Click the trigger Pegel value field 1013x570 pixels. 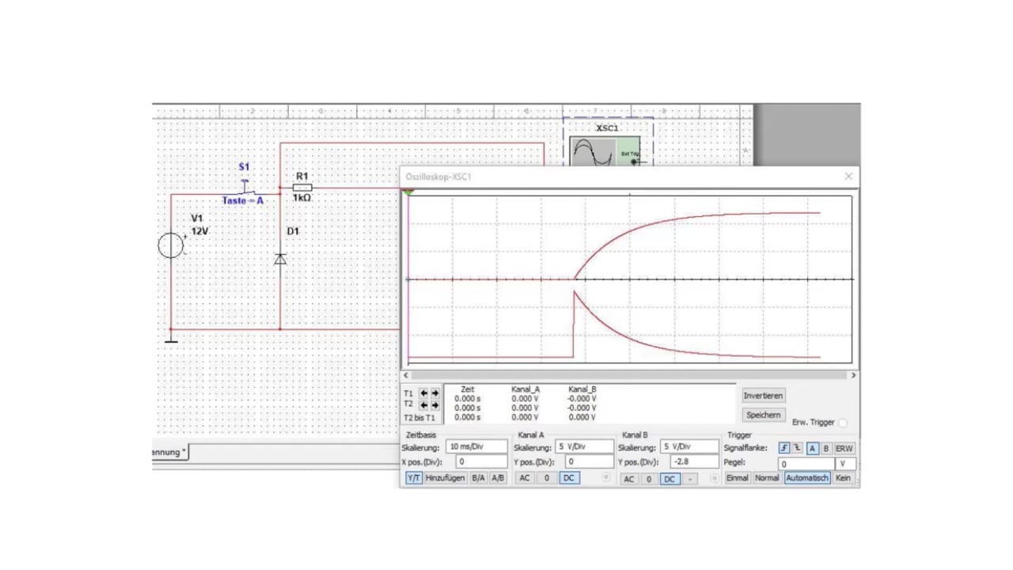tap(806, 464)
